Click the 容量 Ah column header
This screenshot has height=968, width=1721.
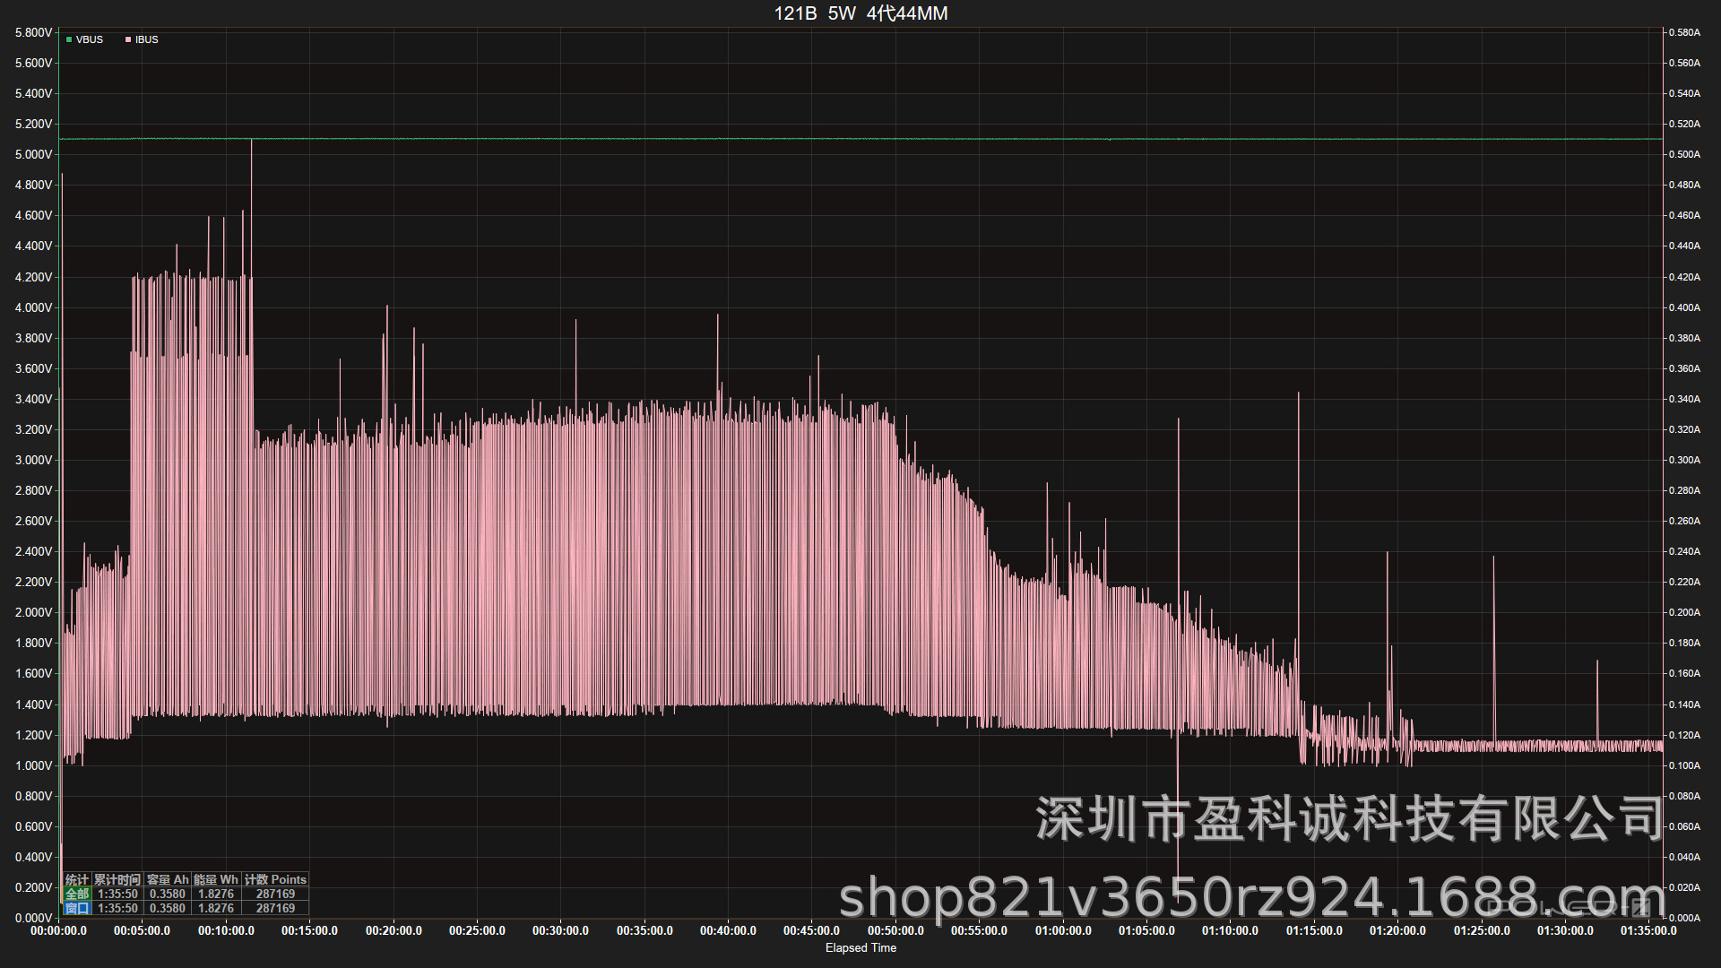(x=168, y=879)
